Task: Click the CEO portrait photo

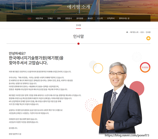Action: pos(120,98)
